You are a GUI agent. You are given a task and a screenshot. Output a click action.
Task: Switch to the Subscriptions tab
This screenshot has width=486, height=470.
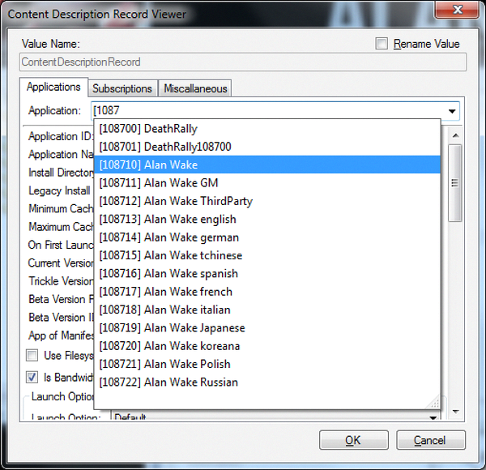(122, 88)
